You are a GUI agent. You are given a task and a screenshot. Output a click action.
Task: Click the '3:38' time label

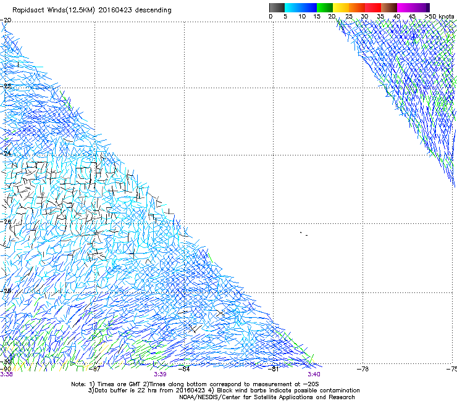tap(6, 374)
